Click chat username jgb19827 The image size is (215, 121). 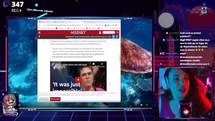tap(174, 33)
